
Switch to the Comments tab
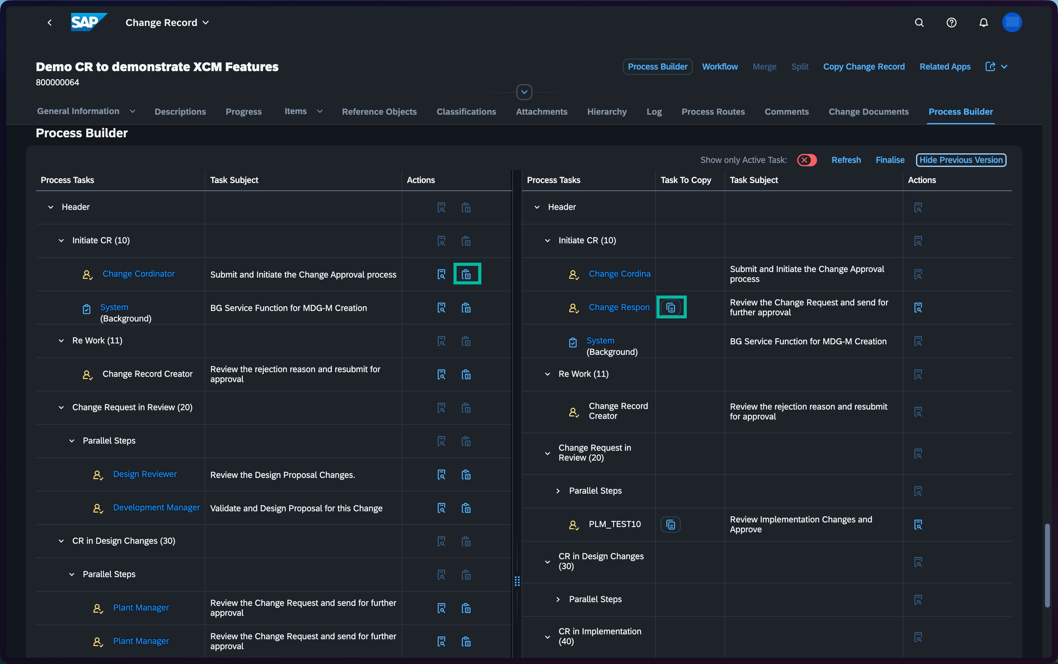[x=786, y=112]
